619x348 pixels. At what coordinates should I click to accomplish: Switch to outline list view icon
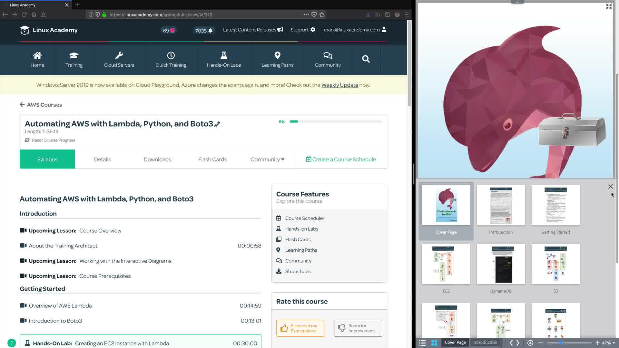click(422, 343)
